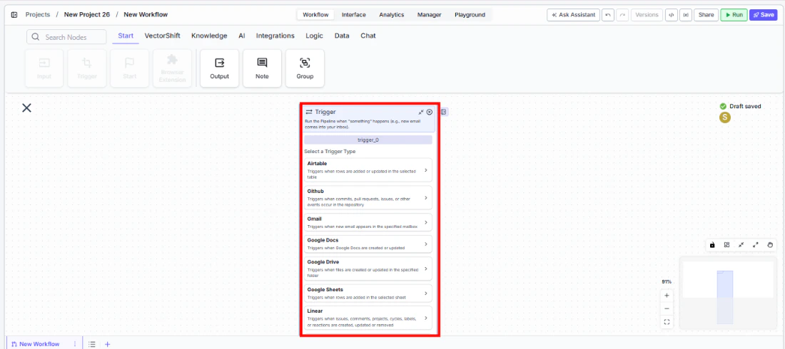Expand all nodes with outward arrows

[x=756, y=245]
